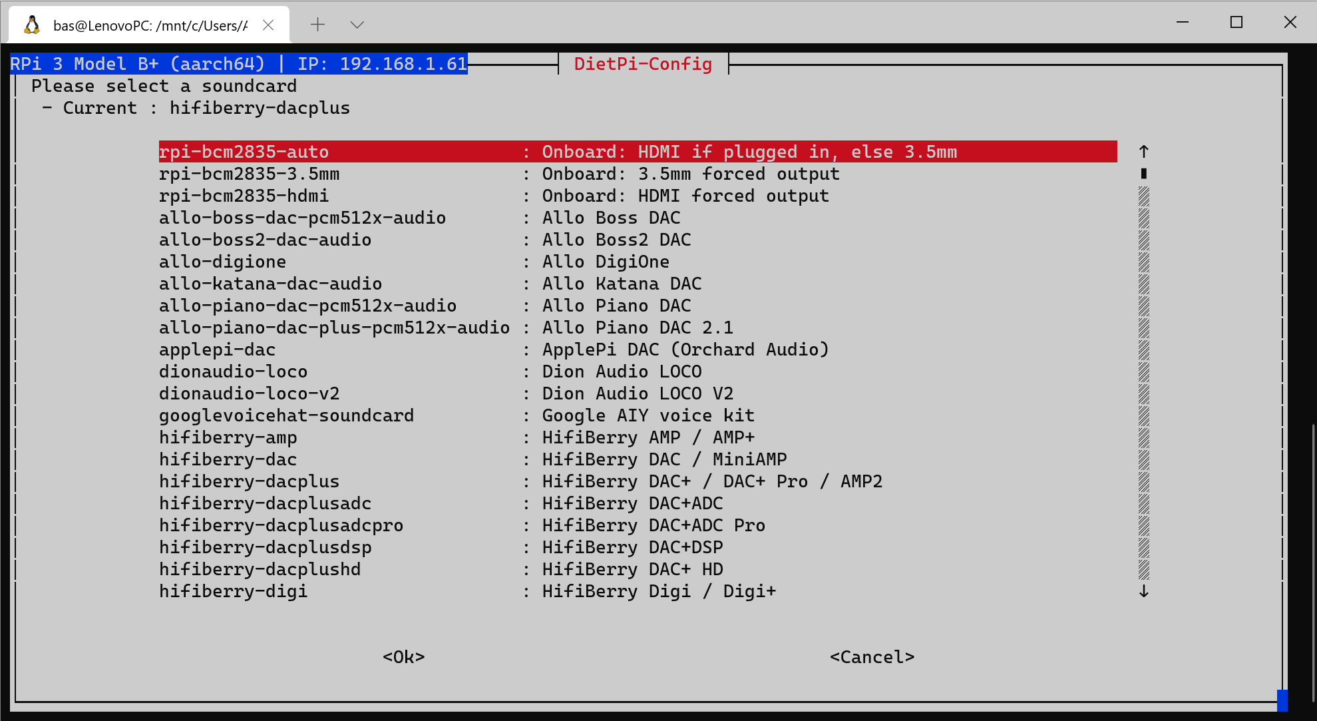
Task: Close the bas@LenovoPC terminal tab
Action: pyautogui.click(x=268, y=25)
